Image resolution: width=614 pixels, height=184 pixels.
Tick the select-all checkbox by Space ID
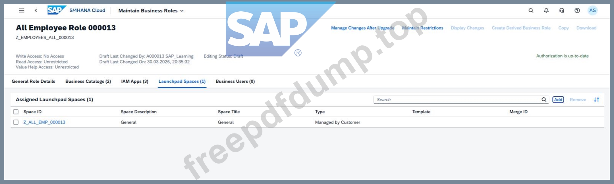[16, 112]
